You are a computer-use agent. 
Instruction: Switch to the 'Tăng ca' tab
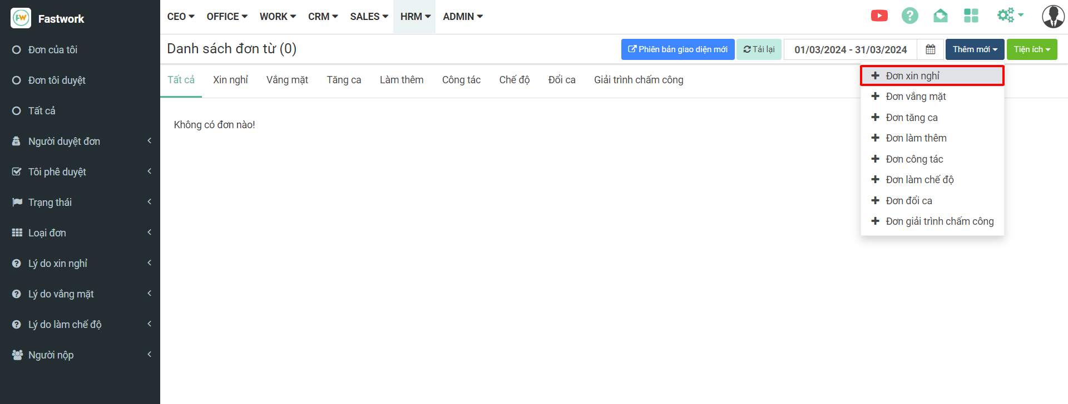(344, 80)
